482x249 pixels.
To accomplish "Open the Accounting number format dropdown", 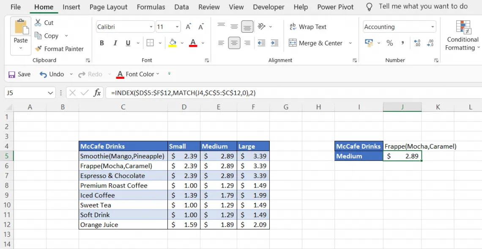I will coord(433,26).
